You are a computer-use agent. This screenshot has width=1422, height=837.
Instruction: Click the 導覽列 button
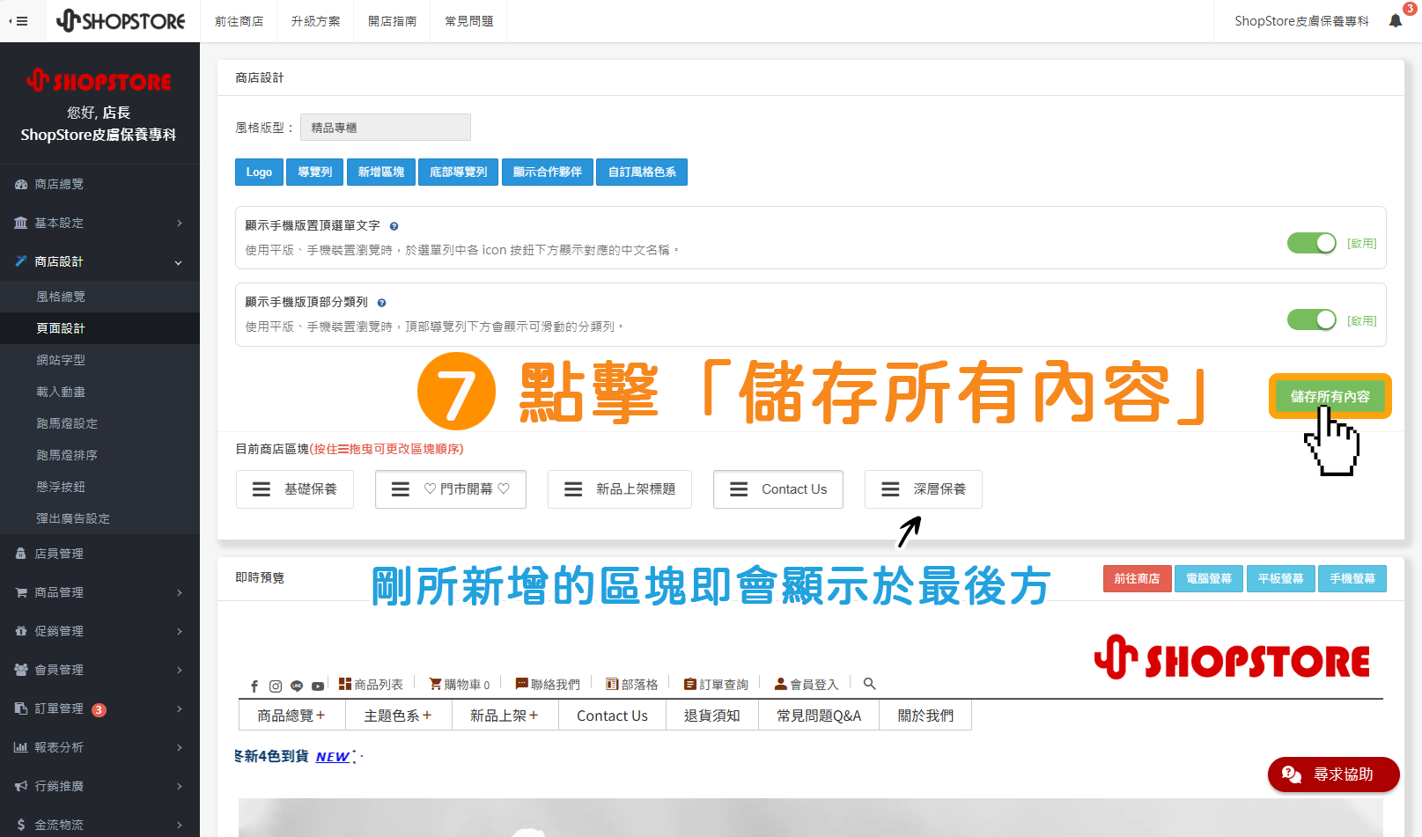[x=314, y=173]
